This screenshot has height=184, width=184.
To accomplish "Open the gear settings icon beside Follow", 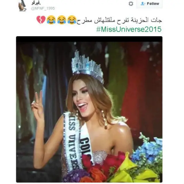I will (131, 4).
